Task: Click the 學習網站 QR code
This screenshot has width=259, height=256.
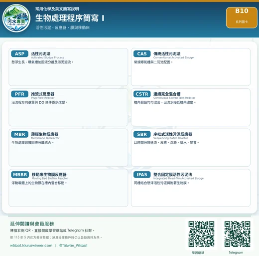Action: tap(201, 234)
